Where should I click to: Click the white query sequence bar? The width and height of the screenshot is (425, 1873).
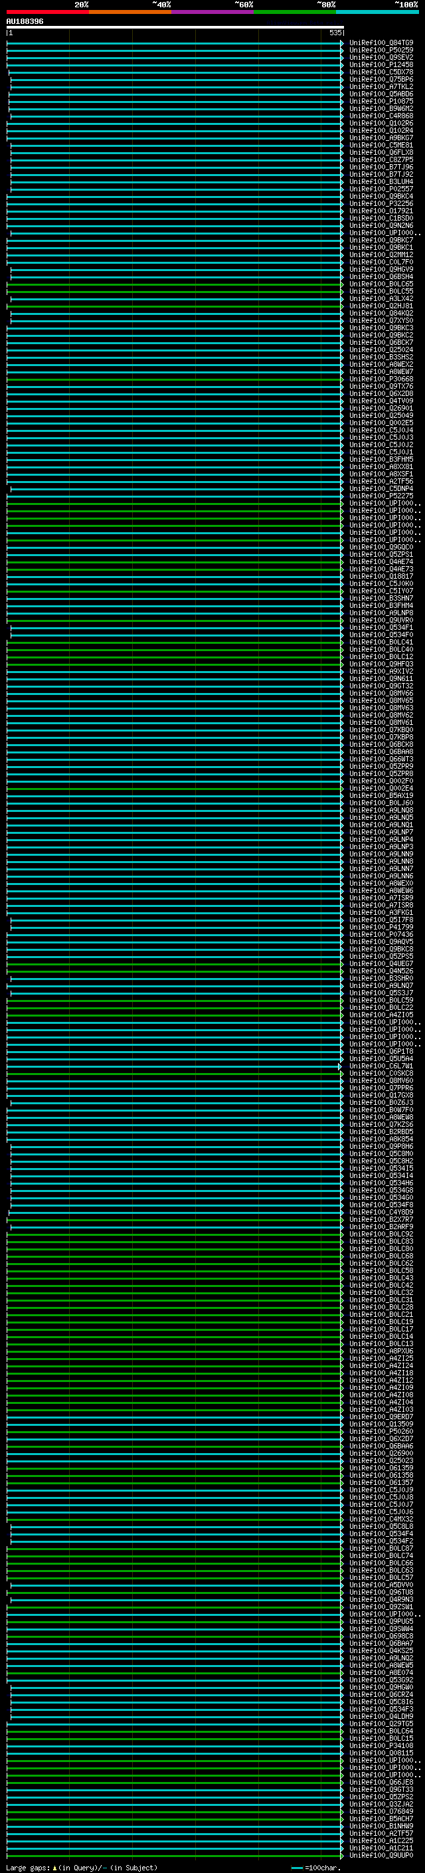click(175, 27)
